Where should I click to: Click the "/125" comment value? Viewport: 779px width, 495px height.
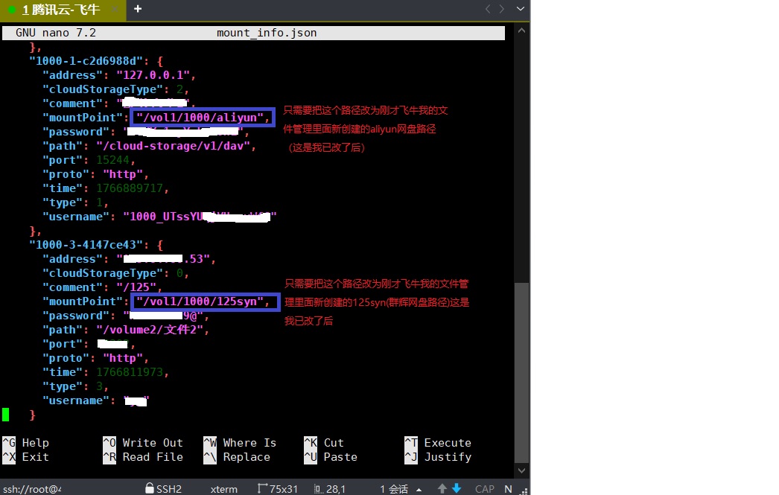pyautogui.click(x=136, y=287)
